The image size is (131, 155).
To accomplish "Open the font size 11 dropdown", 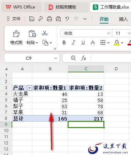I will click(129, 33).
